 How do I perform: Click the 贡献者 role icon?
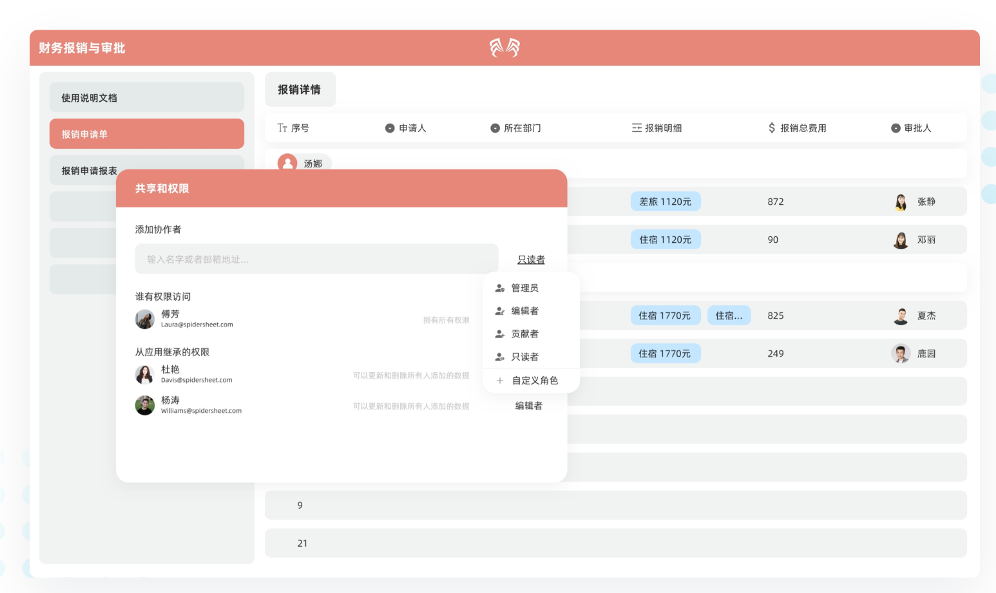coord(499,334)
